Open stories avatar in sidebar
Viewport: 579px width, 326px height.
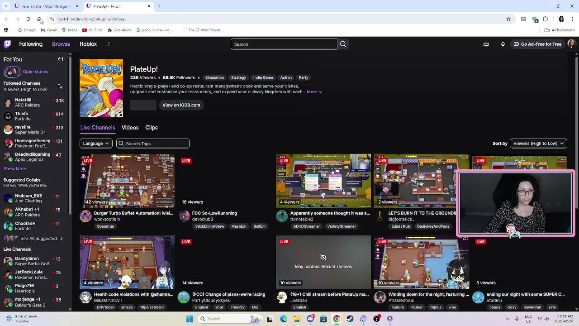[12, 72]
